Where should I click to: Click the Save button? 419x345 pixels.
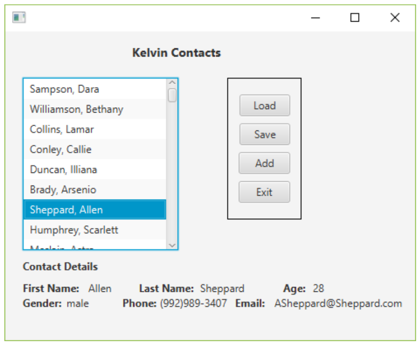click(264, 135)
